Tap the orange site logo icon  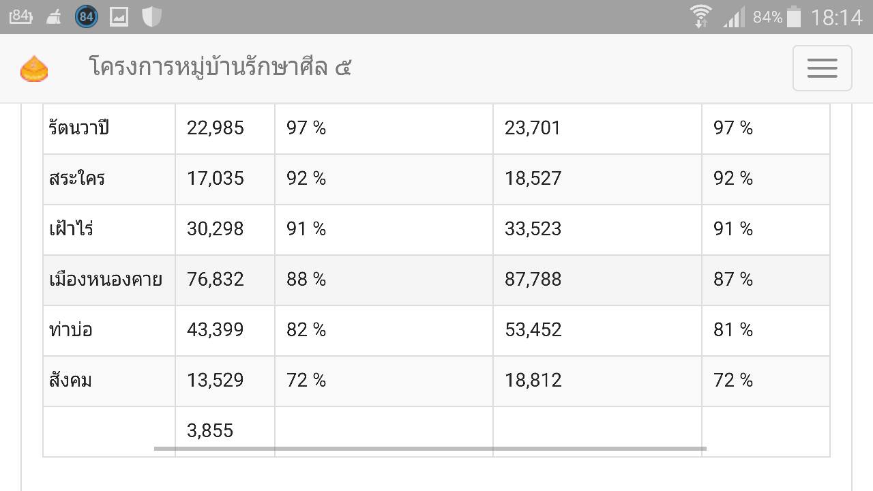(x=34, y=69)
